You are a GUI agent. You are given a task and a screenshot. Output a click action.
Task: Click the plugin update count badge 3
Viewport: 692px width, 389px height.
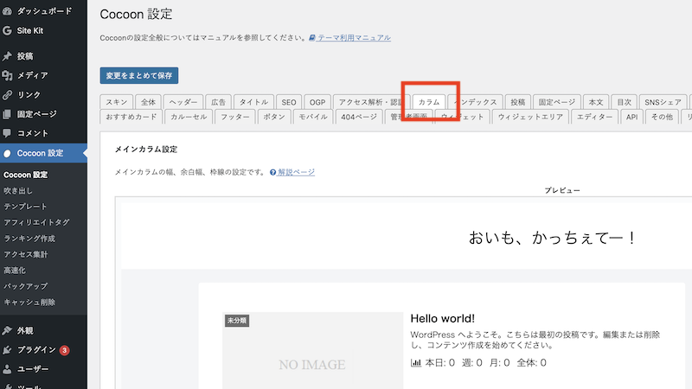[x=64, y=350]
